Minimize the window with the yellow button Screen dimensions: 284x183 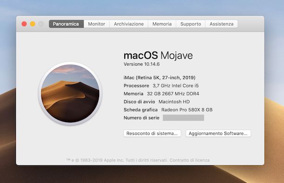click(x=33, y=24)
